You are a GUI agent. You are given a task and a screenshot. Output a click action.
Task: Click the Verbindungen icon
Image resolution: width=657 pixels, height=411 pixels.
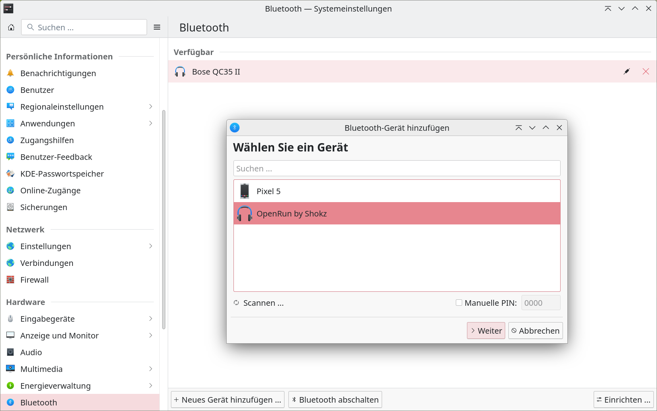pyautogui.click(x=11, y=263)
